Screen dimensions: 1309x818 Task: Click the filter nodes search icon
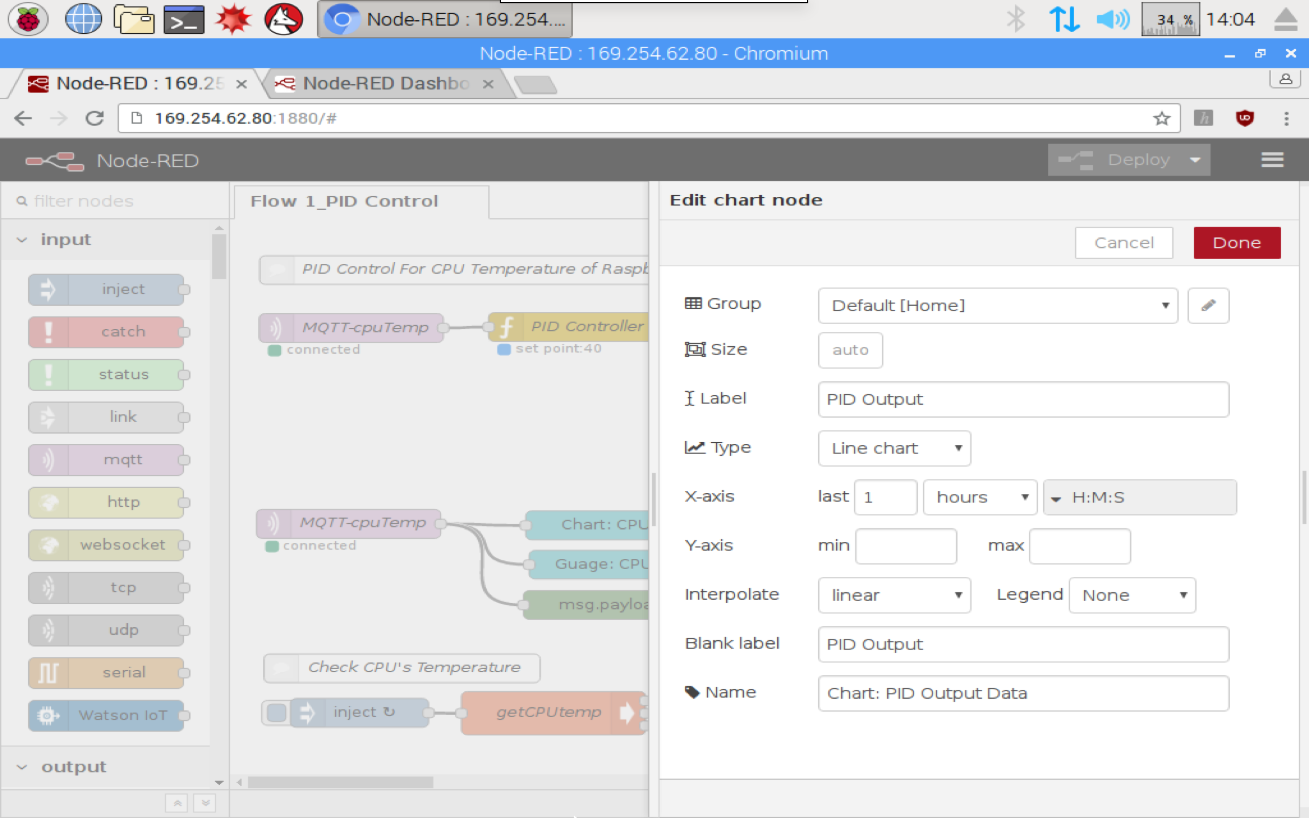coord(21,201)
